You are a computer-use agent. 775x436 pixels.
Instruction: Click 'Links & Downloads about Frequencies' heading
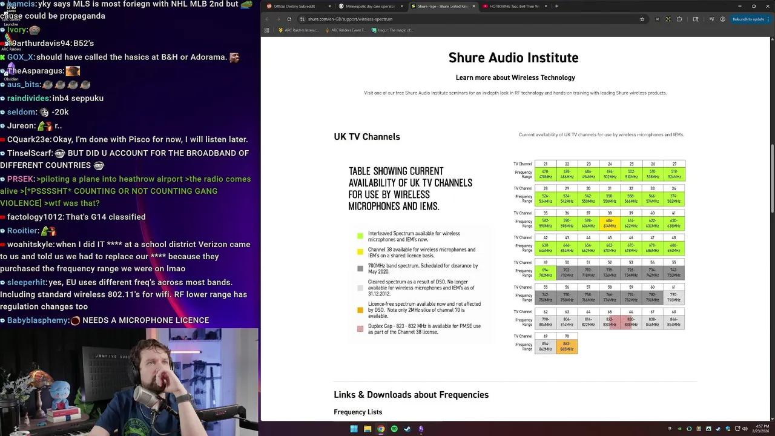[411, 395]
